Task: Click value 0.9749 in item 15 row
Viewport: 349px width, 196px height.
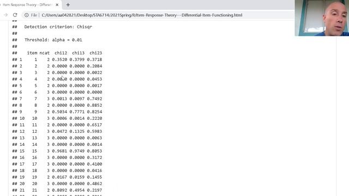Action: tap(77, 151)
